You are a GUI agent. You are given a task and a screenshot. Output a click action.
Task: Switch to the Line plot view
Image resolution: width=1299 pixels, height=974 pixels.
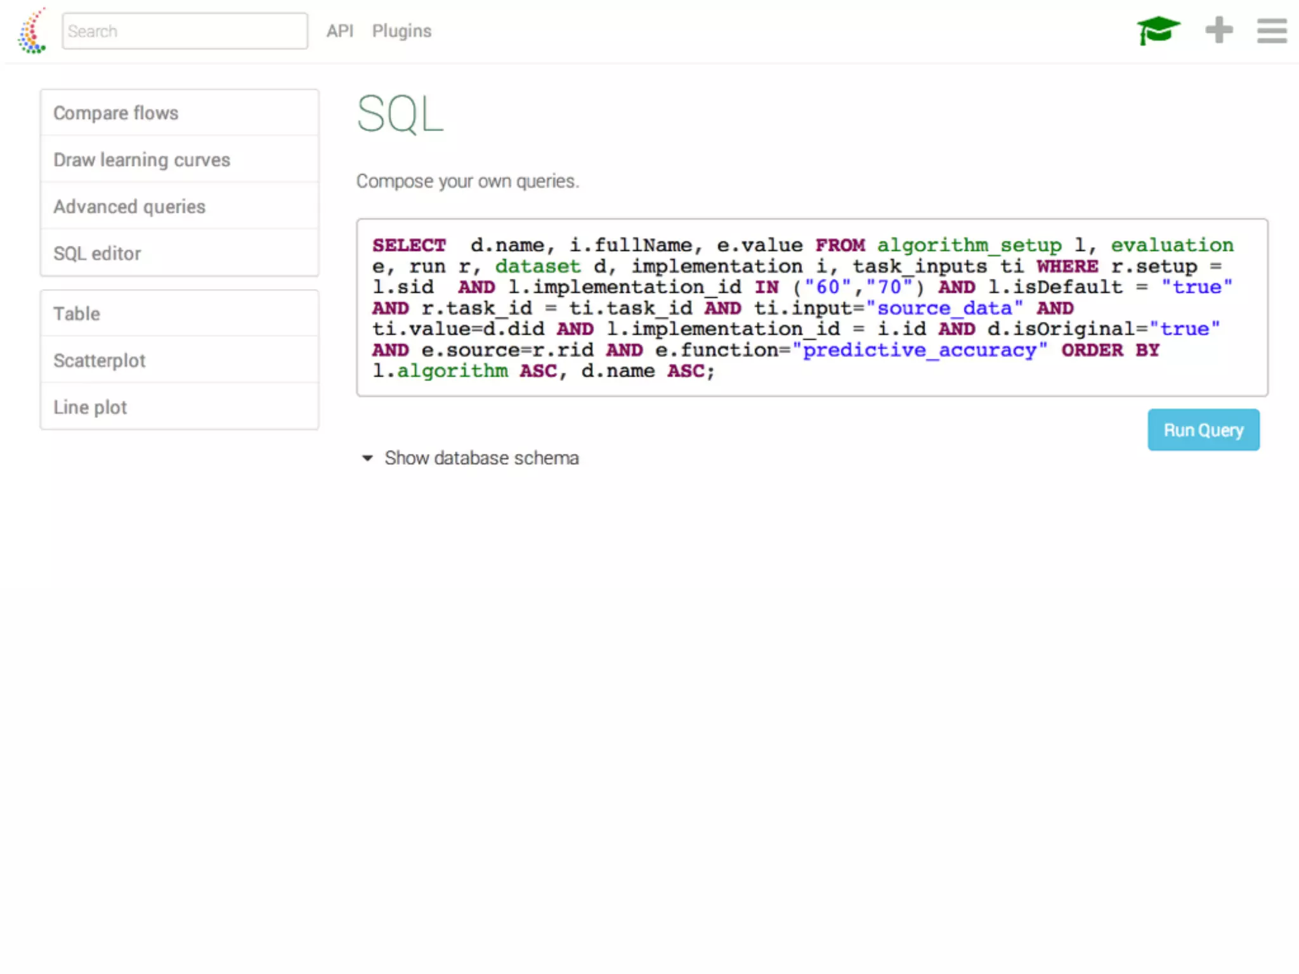click(x=90, y=407)
